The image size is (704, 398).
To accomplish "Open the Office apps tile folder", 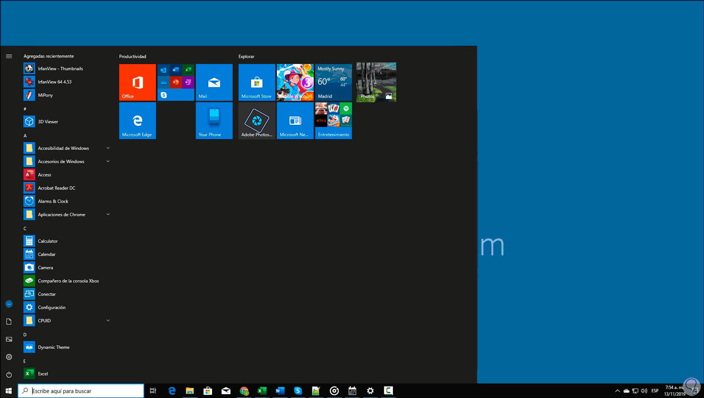I will 176,82.
